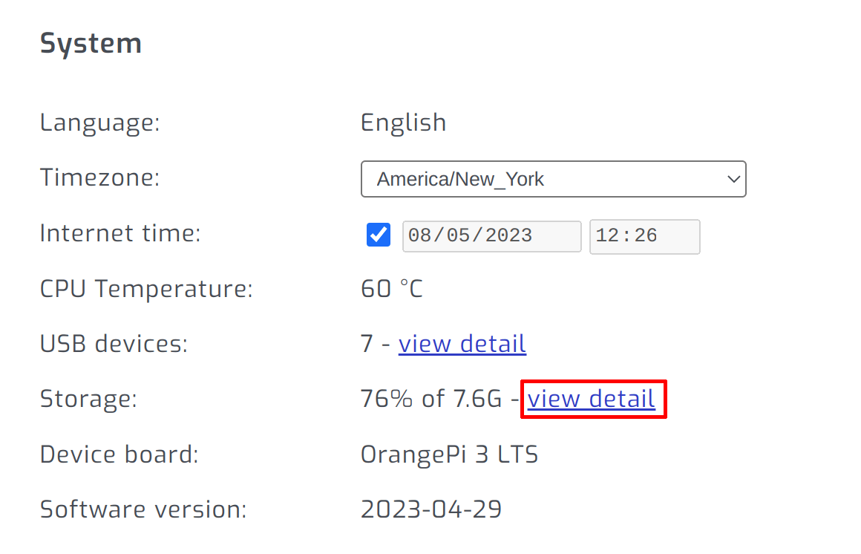Select the English language value
This screenshot has height=554, width=861.
403,123
